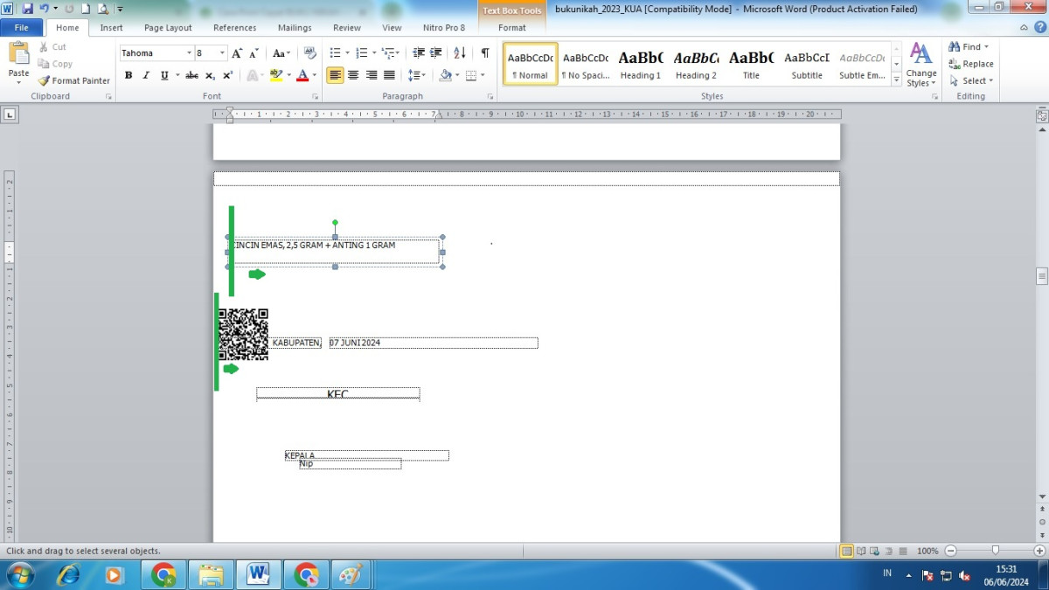Toggle Align Text Left
Image resolution: width=1049 pixels, height=590 pixels.
point(336,75)
